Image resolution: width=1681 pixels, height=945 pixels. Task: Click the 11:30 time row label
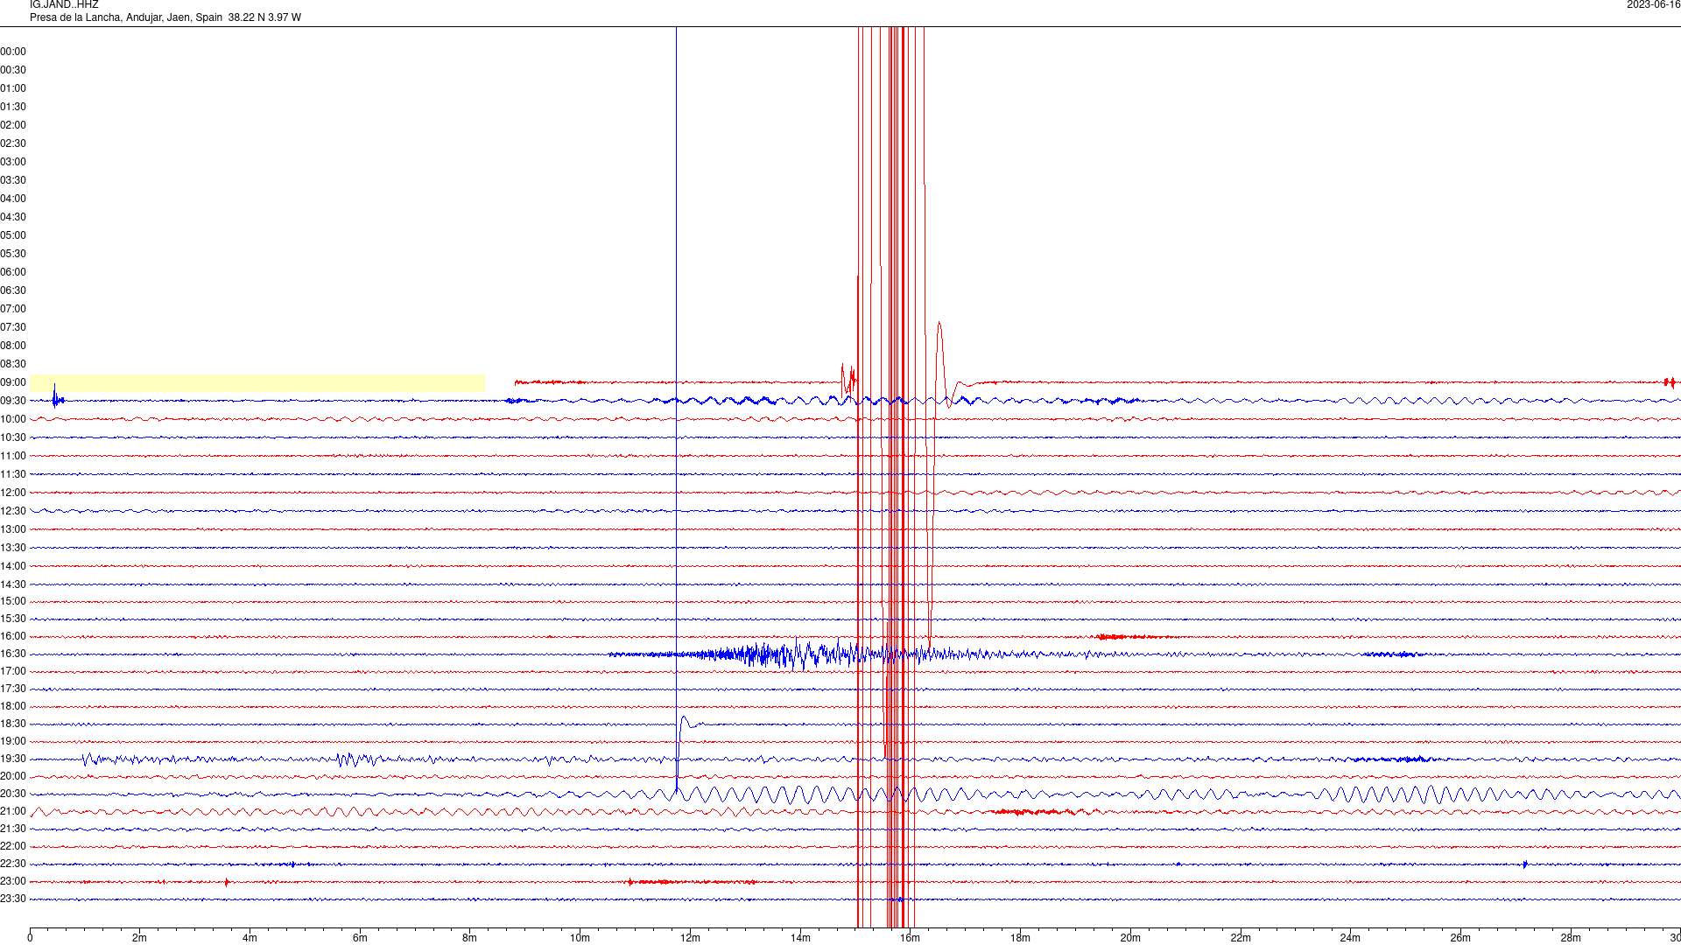pyautogui.click(x=13, y=474)
